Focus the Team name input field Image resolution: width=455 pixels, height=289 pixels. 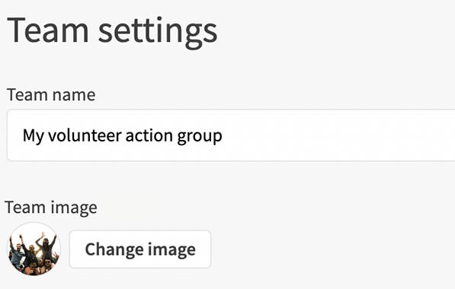tap(231, 135)
